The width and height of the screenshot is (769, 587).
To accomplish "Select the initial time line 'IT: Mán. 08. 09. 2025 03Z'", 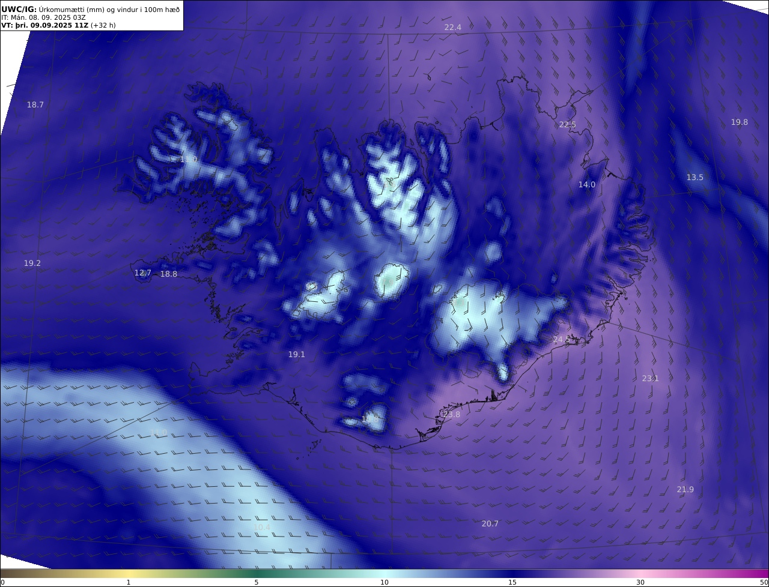I will pos(44,17).
